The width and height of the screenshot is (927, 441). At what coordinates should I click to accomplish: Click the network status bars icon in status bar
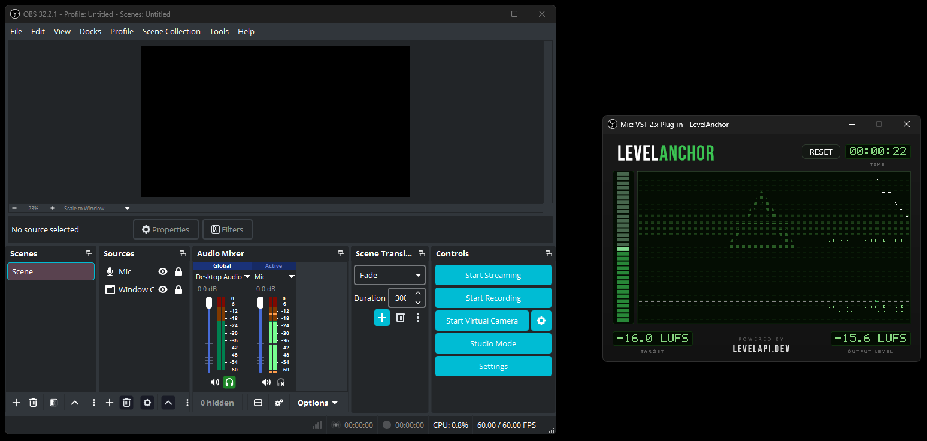click(x=317, y=425)
